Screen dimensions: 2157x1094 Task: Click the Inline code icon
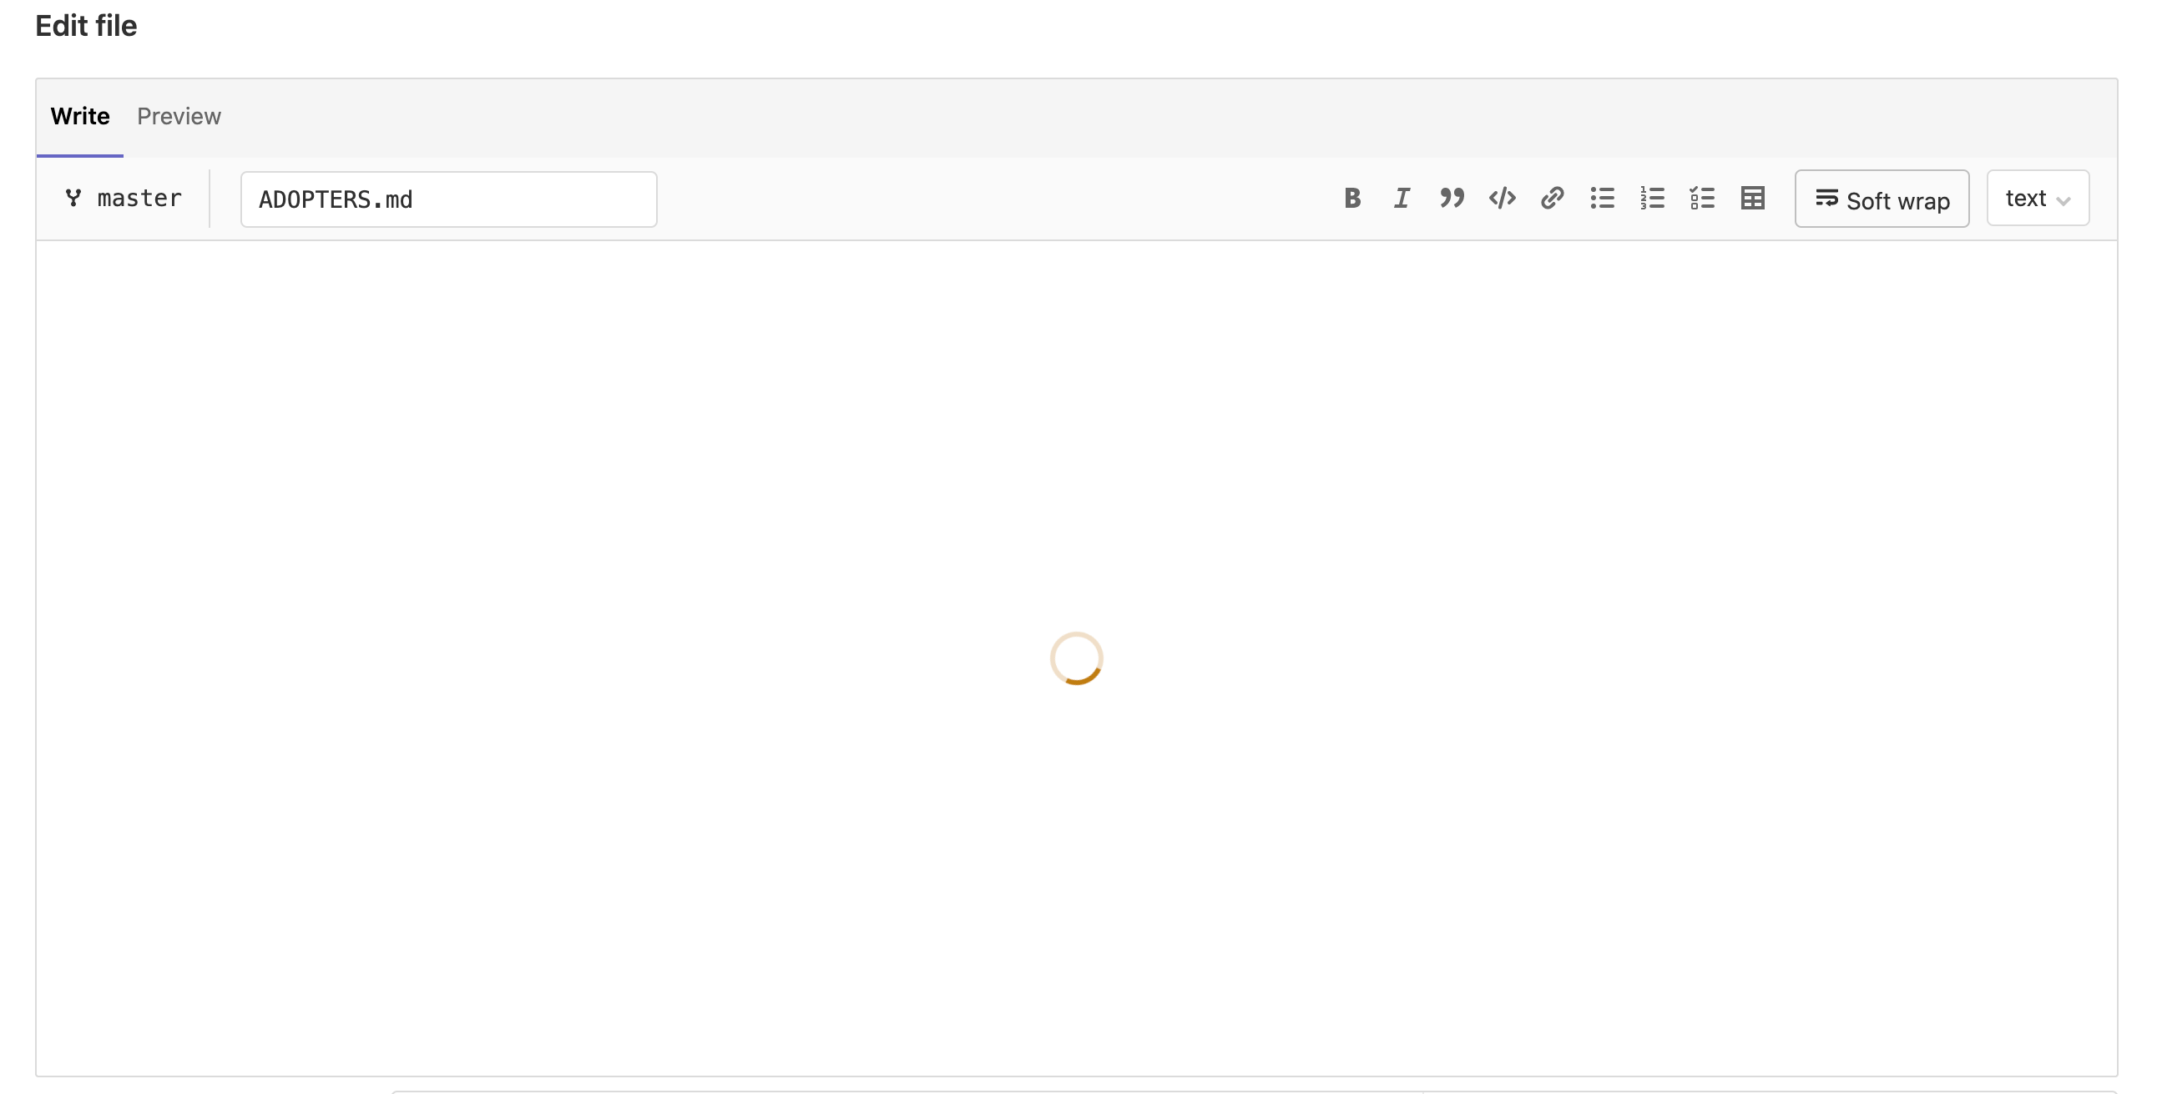pos(1503,198)
